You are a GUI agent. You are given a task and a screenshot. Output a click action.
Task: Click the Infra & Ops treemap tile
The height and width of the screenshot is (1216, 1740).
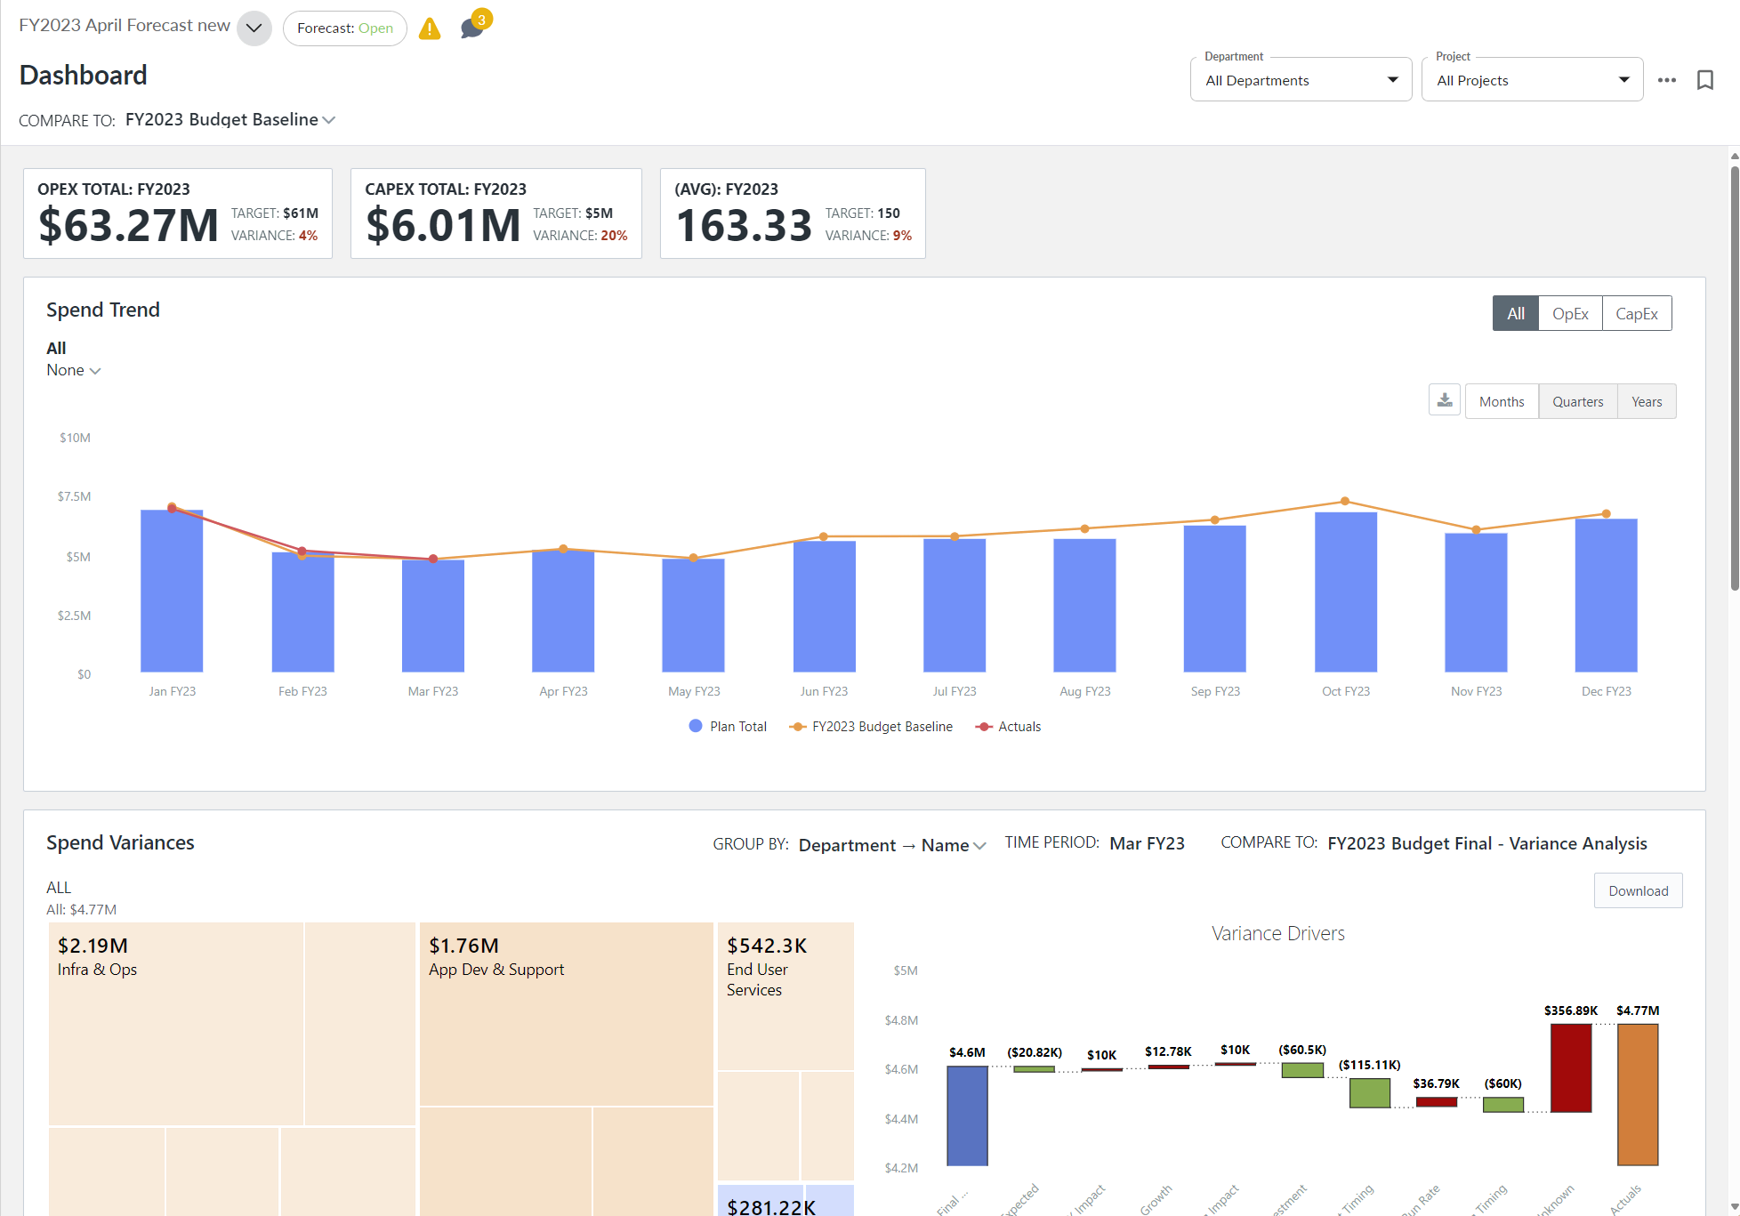coord(176,1023)
